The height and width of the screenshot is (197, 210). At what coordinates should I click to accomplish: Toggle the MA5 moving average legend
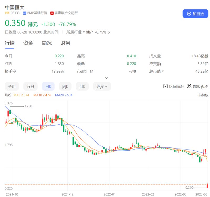21,96
